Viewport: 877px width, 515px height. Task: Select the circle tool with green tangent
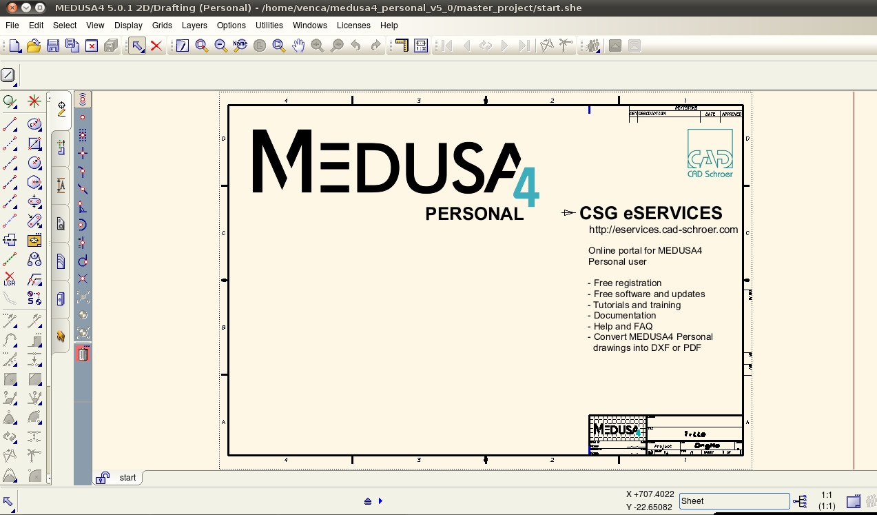10,102
